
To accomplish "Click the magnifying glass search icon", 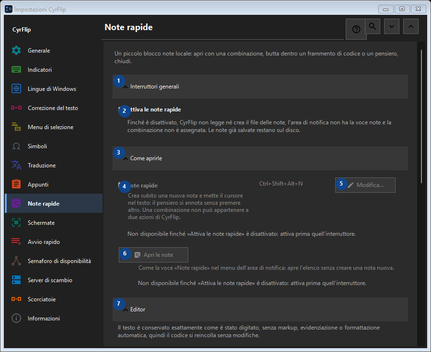I will [373, 26].
